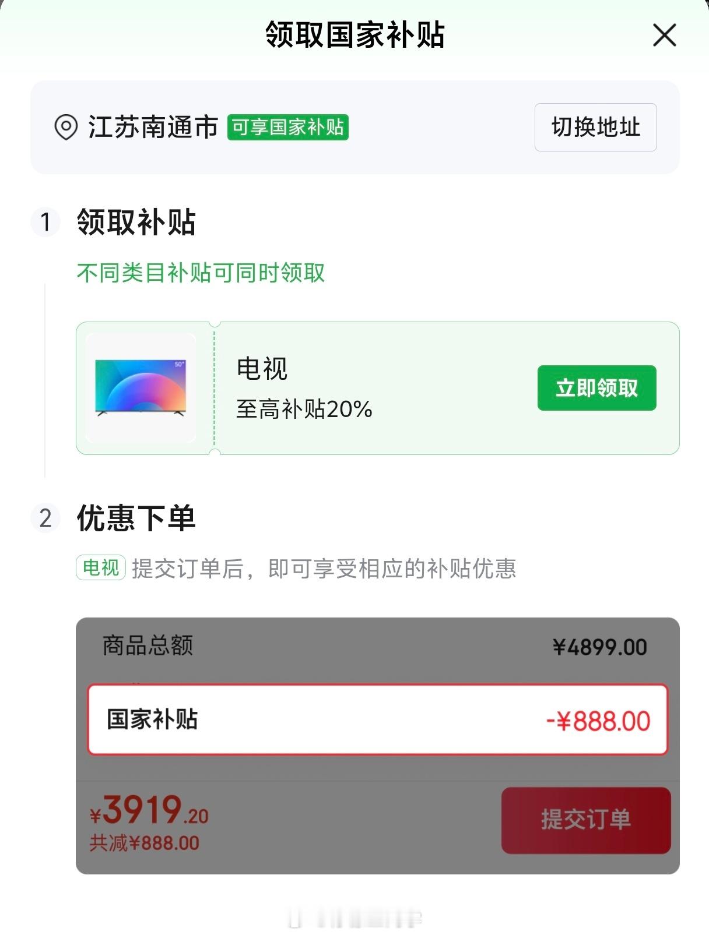Tap the 江苏南通市 address text
This screenshot has height=935, width=709.
point(153,127)
